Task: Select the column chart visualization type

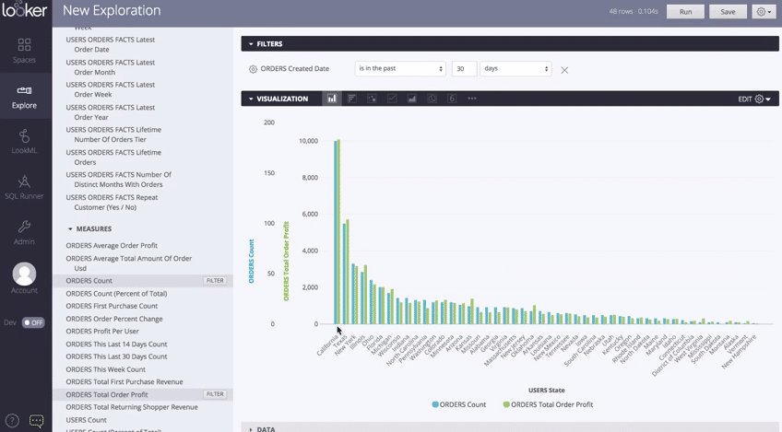Action: [332, 99]
